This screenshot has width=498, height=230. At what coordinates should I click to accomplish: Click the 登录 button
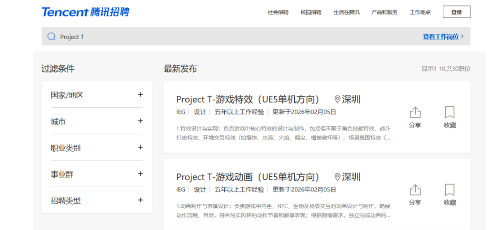point(456,12)
